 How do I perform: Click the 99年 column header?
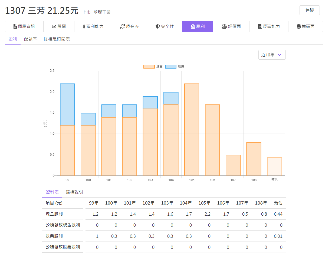tap(94, 203)
